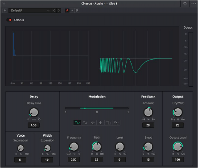Go to previous preset arrow
This screenshot has height=168, width=198.
click(54, 11)
